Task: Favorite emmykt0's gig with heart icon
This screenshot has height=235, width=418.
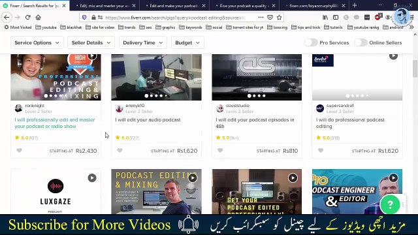Action: tap(120, 150)
